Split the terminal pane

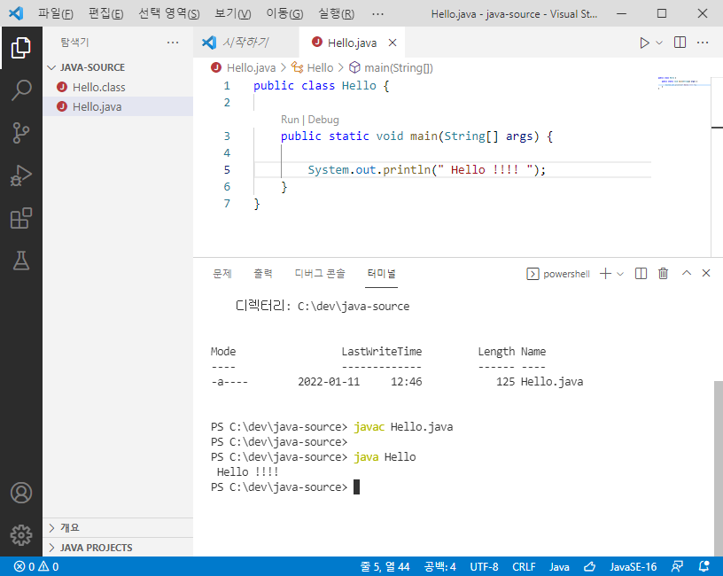(641, 274)
